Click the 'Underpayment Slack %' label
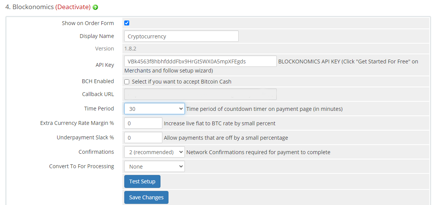This screenshot has height=205, width=446. pos(85,137)
